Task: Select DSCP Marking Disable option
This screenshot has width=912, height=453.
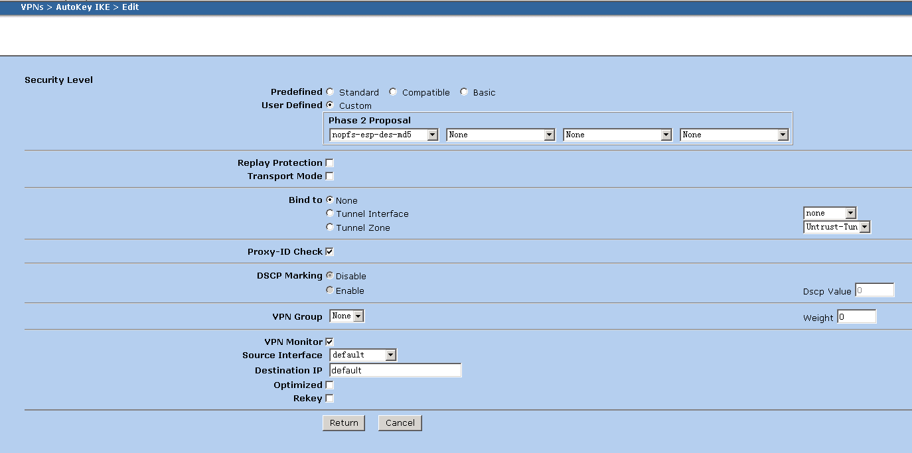Action: point(330,275)
